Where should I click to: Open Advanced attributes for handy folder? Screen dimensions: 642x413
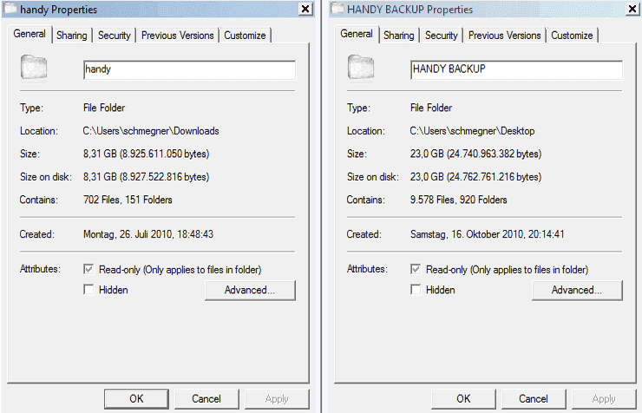[250, 290]
